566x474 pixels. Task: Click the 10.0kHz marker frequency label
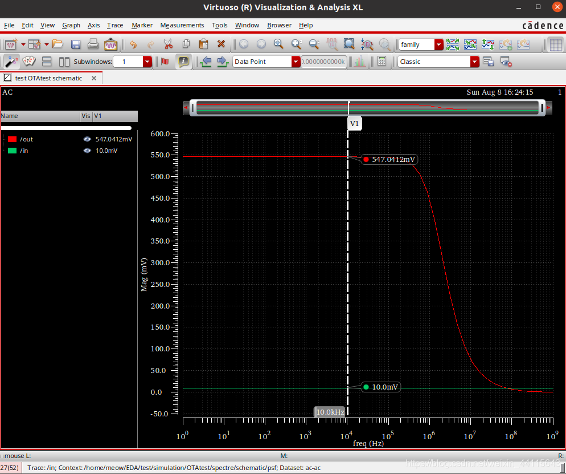330,412
